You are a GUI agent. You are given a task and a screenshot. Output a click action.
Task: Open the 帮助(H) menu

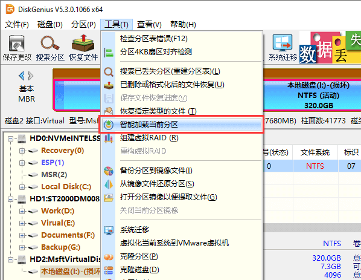pos(183,24)
